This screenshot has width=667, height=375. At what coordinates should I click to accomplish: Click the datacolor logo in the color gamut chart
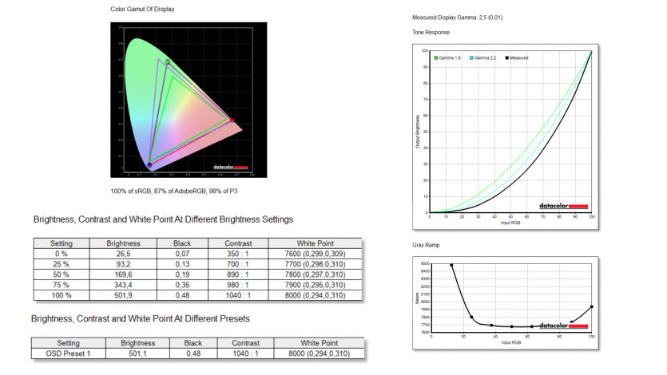click(x=232, y=168)
